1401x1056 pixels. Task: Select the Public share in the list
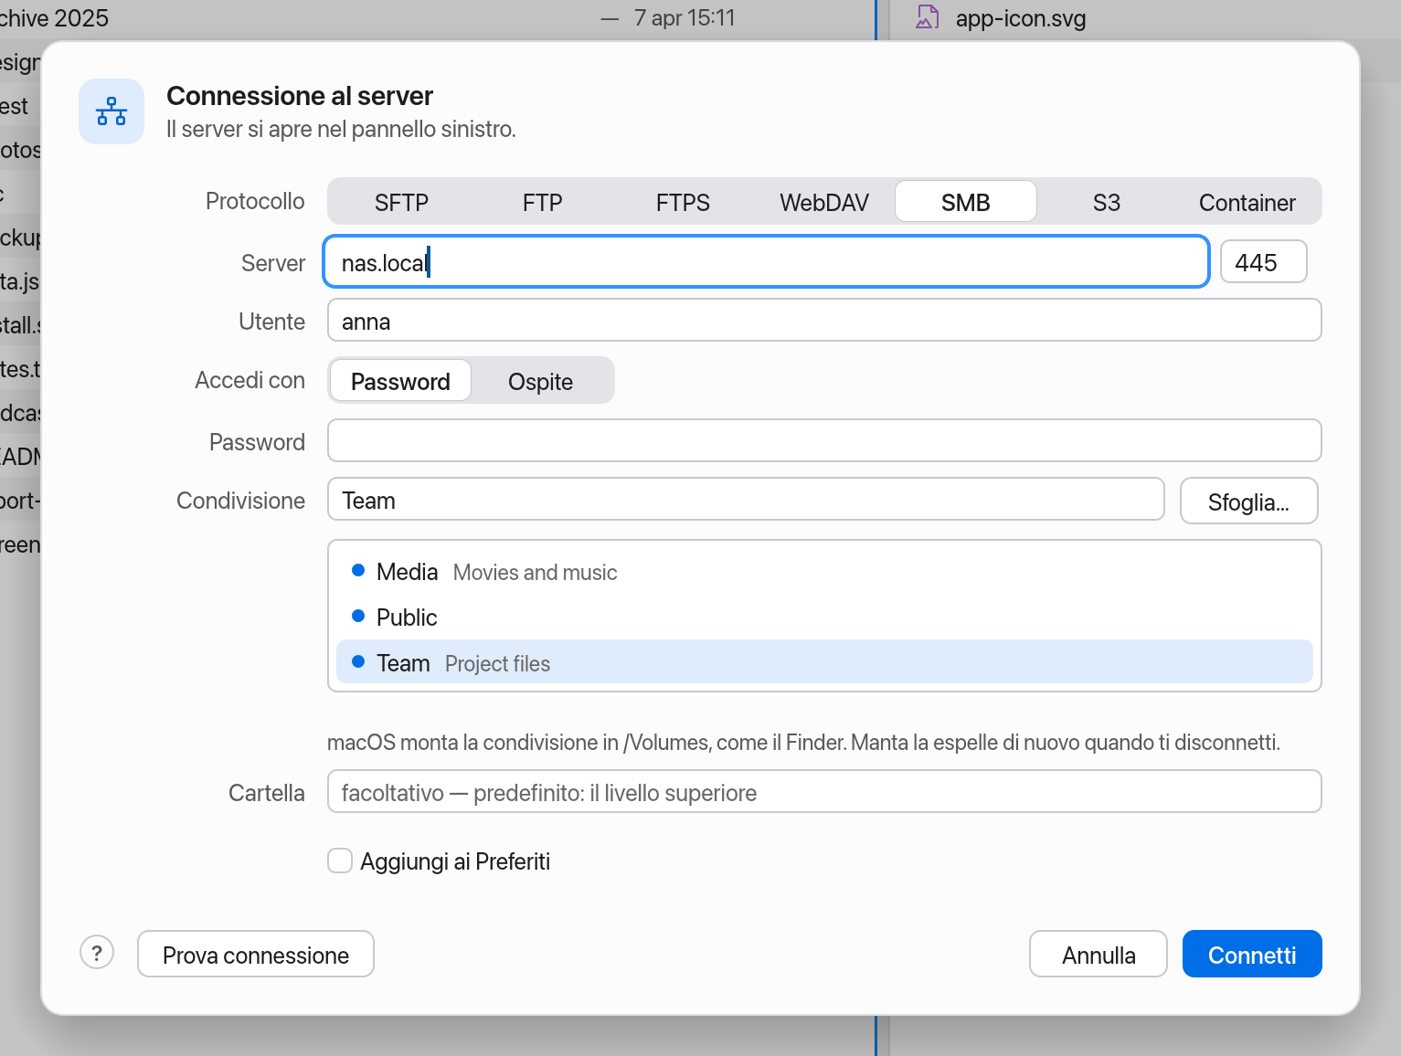coord(824,617)
